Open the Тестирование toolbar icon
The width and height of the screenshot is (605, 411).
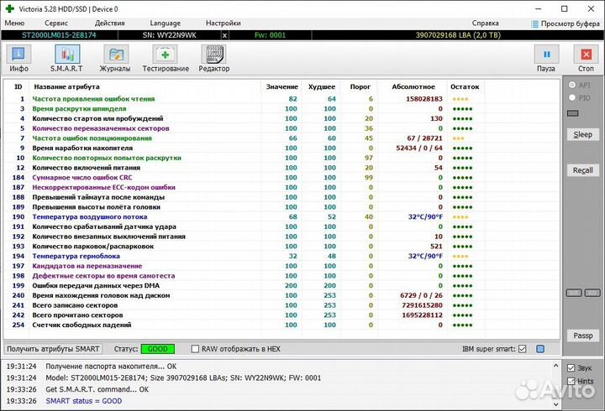(x=166, y=58)
